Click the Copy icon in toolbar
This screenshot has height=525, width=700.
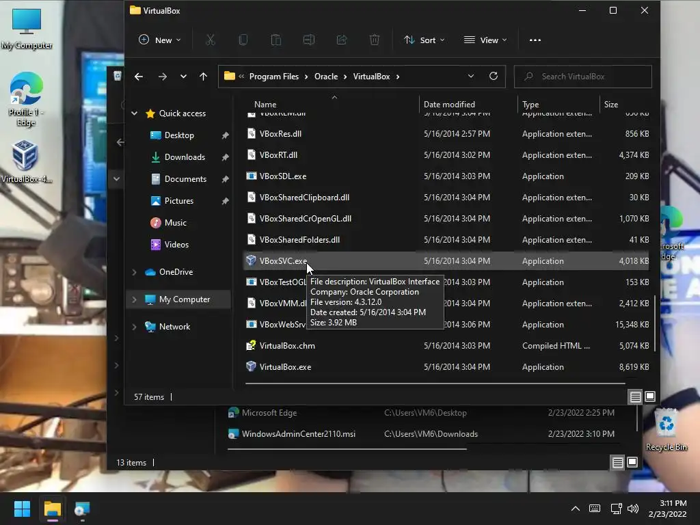pos(243,40)
